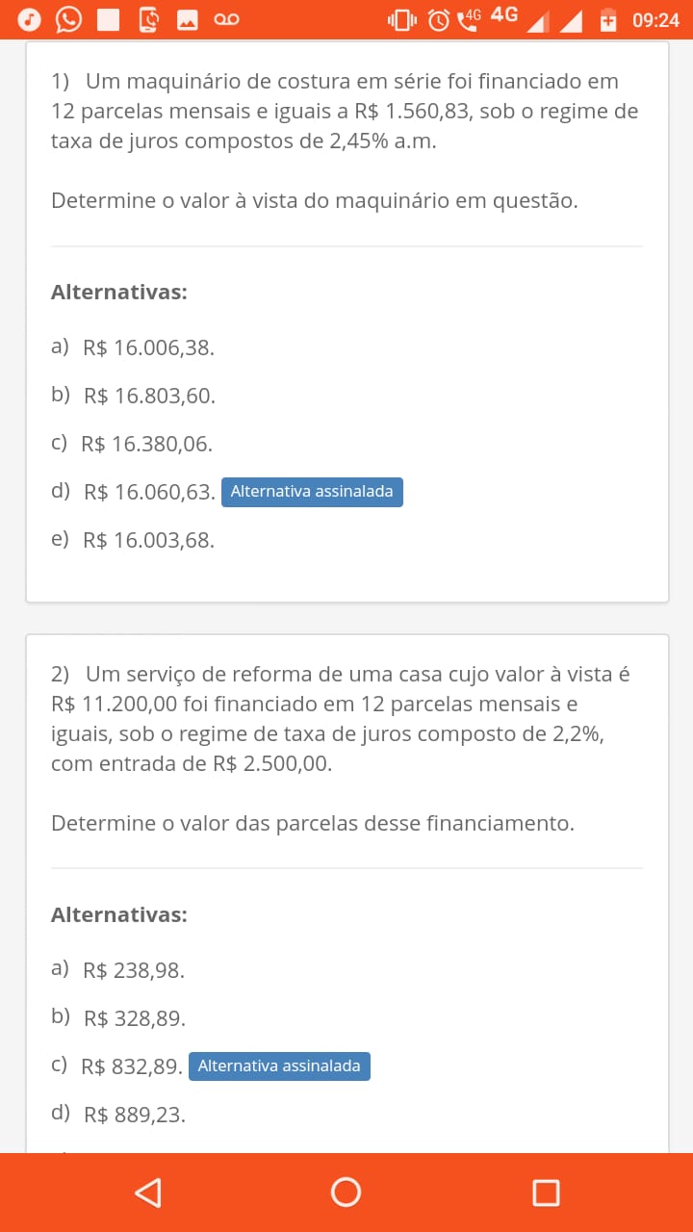Screen dimensions: 693x1232
Task: Tap the question 1 statement text
Action: (345, 112)
